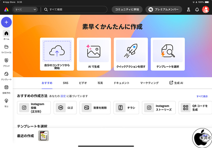This screenshot has height=148, width=212.
Task: Choose the ロゴ creation option
Action: pyautogui.click(x=65, y=108)
